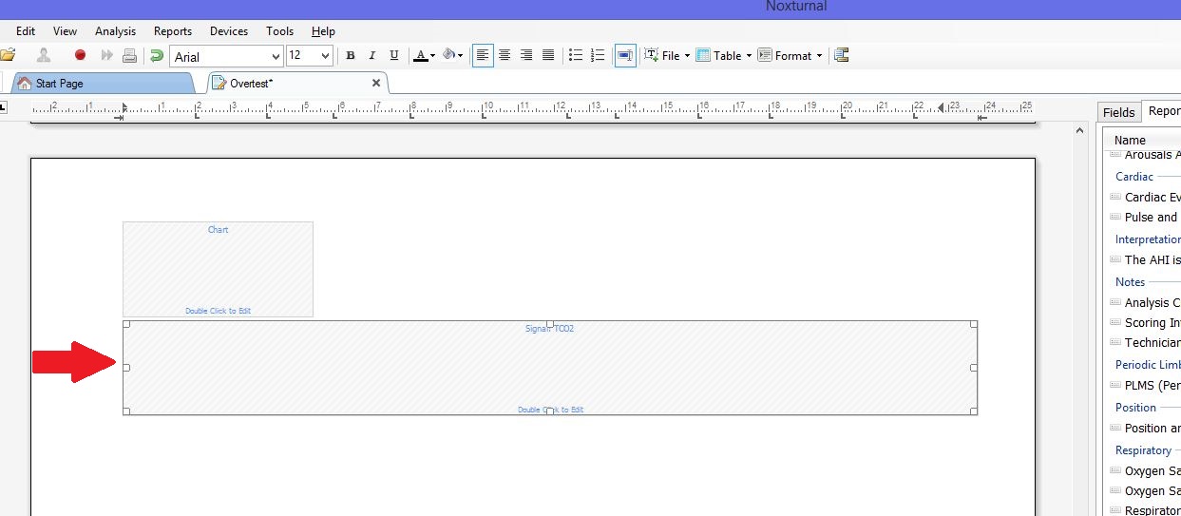Open the Format dropdown in toolbar
The width and height of the screenshot is (1181, 516).
click(x=791, y=55)
